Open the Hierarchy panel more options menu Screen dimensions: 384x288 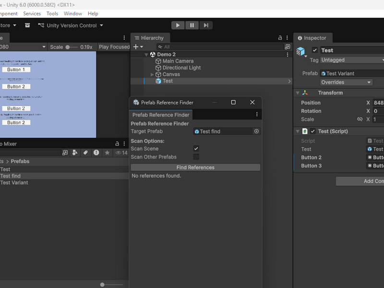pyautogui.click(x=287, y=38)
